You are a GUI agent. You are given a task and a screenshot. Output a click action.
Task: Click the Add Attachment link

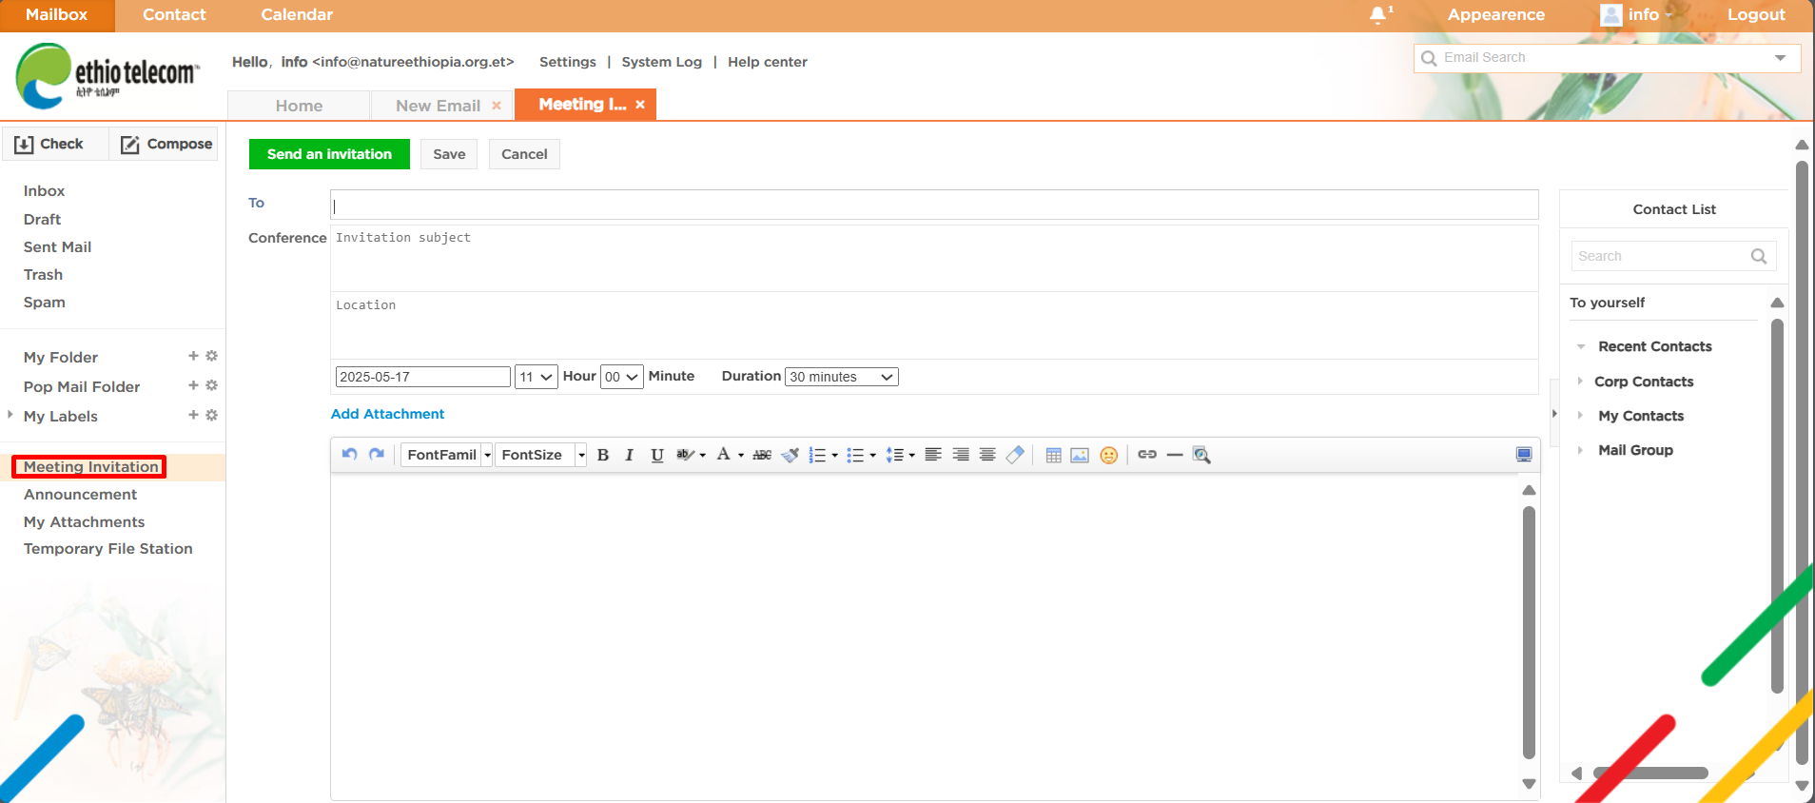tap(387, 414)
